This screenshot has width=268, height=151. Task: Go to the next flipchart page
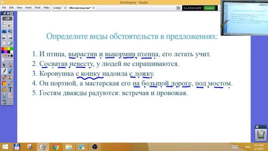pyautogui.click(x=10, y=37)
